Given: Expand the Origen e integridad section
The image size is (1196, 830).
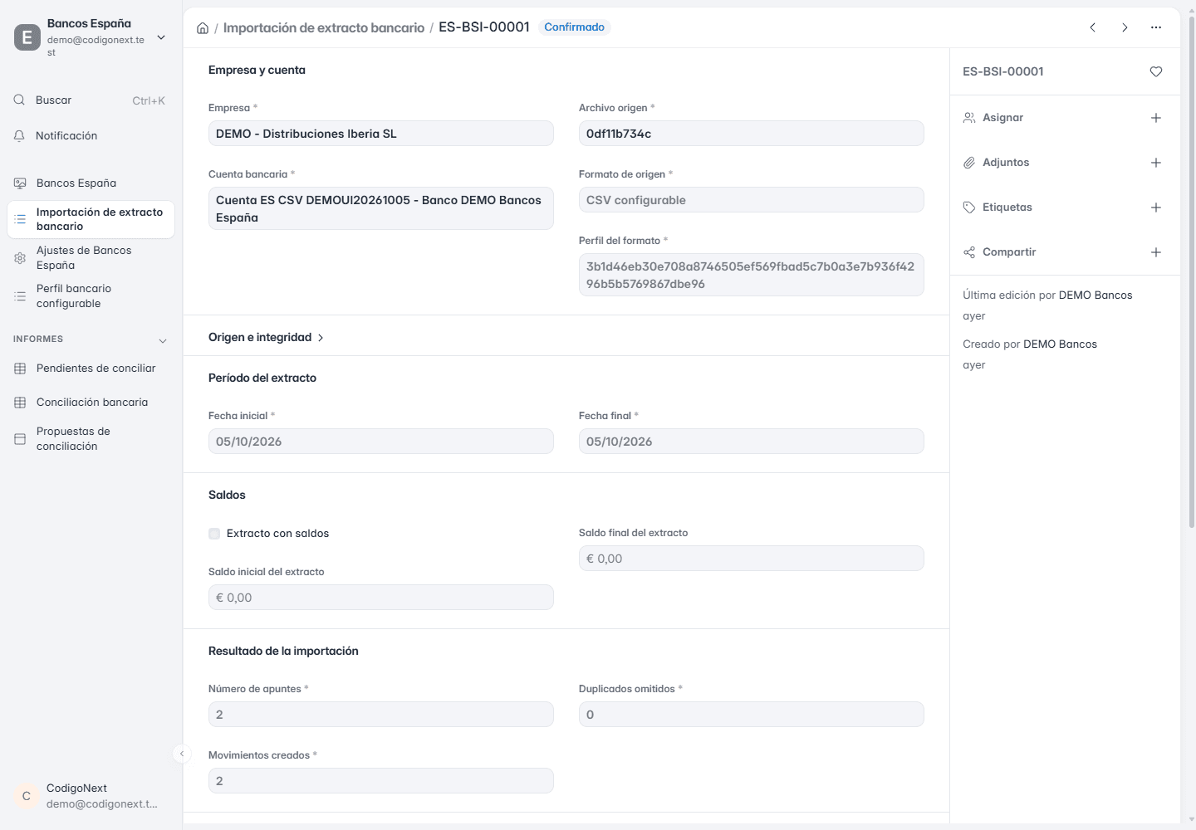Looking at the screenshot, I should click(x=266, y=337).
